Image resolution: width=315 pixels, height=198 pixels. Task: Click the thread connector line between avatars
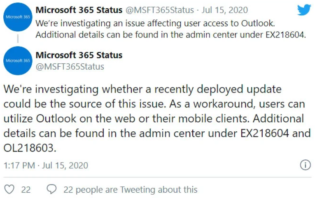[18, 39]
